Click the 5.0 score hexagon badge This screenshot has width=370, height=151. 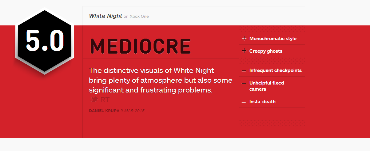(45, 41)
